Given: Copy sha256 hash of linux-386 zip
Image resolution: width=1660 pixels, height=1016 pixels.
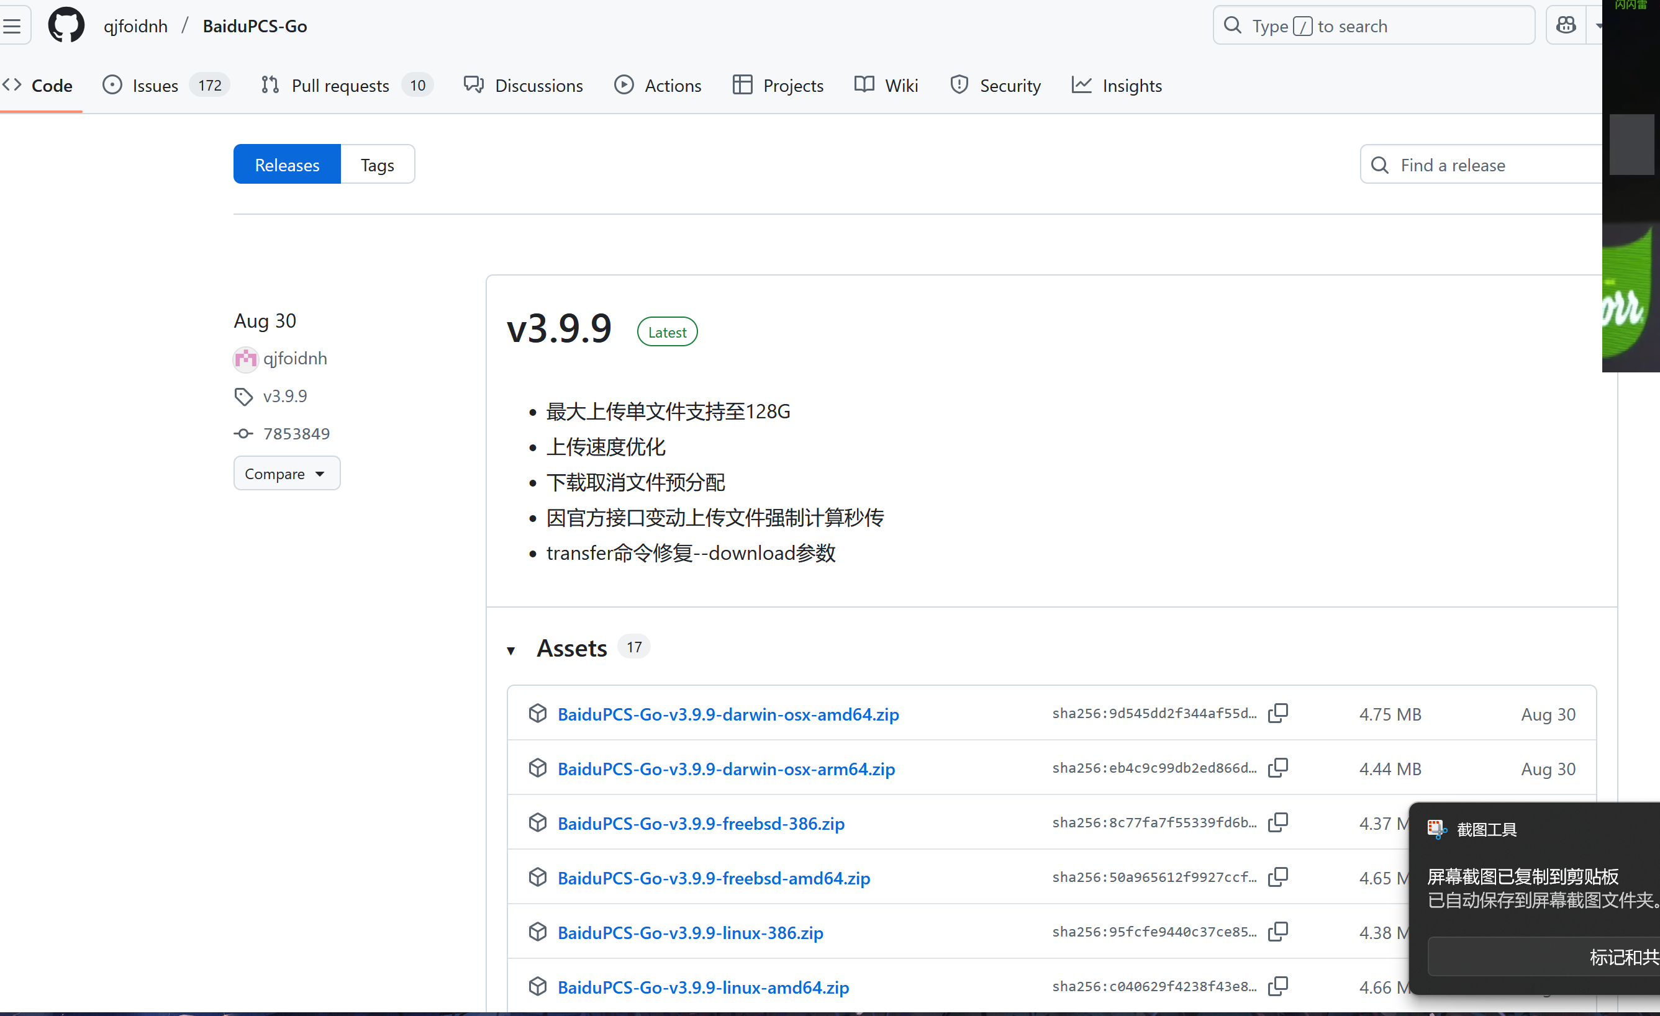Looking at the screenshot, I should click(1277, 931).
